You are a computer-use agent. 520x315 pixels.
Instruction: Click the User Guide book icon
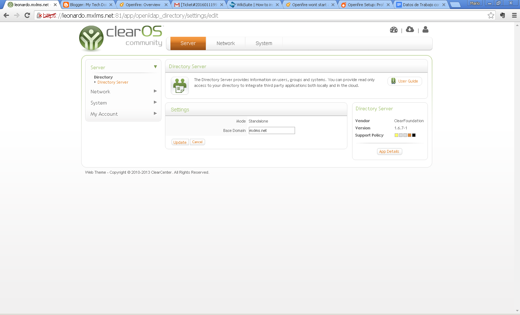394,81
